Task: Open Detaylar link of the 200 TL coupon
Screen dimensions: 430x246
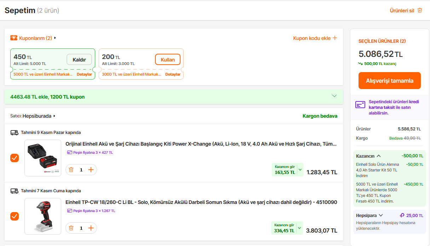Action: click(x=173, y=74)
